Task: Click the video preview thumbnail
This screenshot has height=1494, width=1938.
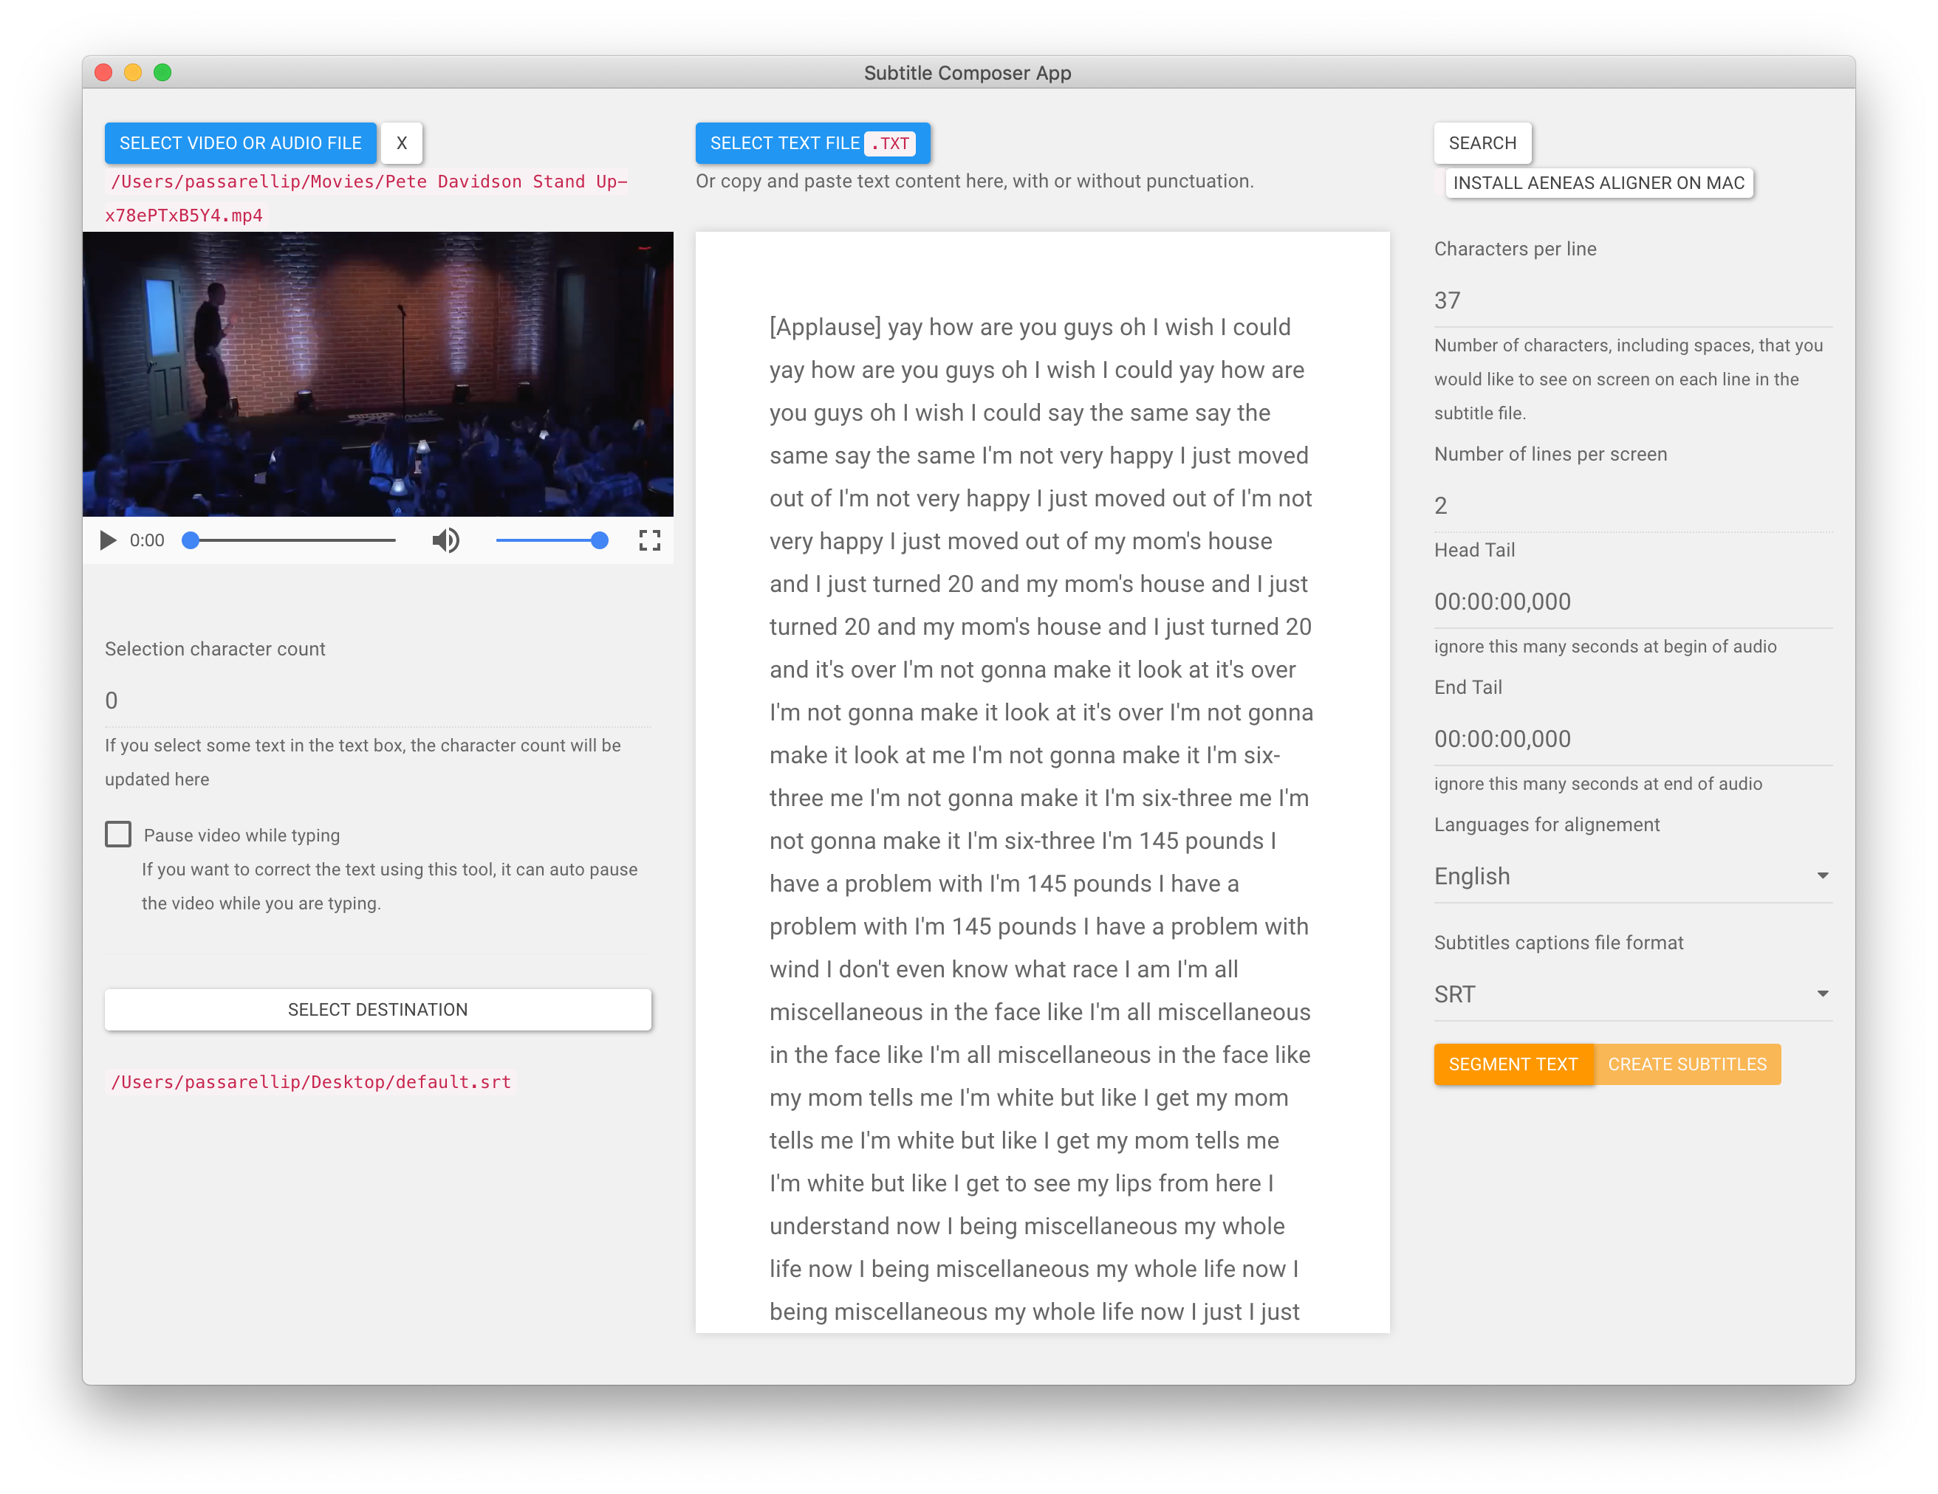Action: point(378,373)
